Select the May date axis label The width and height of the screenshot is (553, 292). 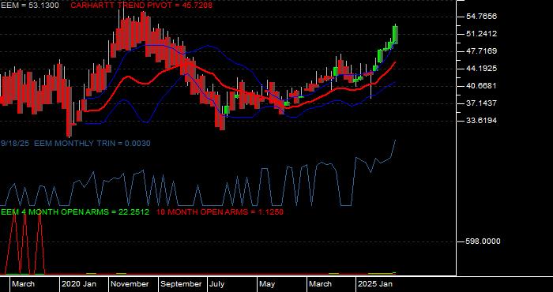pos(267,284)
